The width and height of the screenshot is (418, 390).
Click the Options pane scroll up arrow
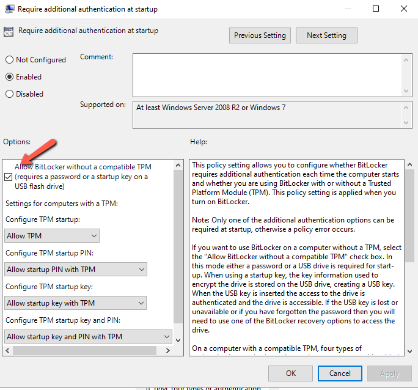(178, 165)
